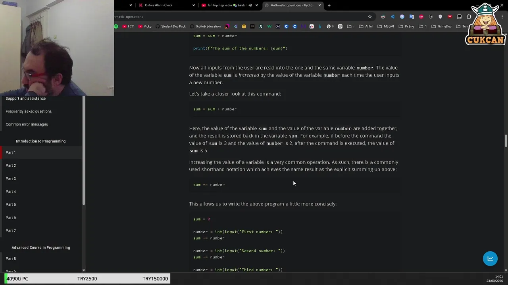Open the green W bookmark icon
This screenshot has height=285, width=508.
point(269,27)
